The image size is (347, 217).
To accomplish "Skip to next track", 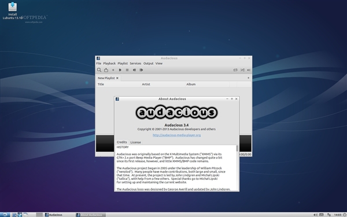I will pos(141,70).
